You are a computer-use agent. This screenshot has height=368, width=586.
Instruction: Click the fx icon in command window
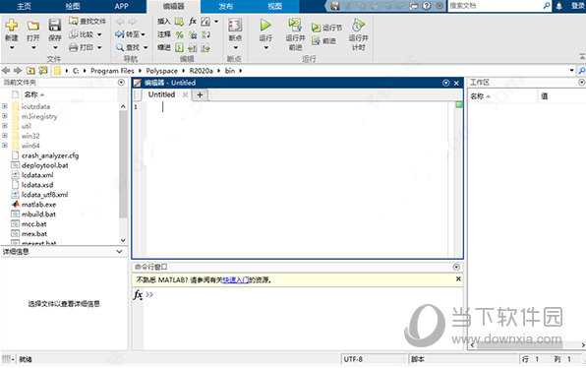pyautogui.click(x=138, y=295)
